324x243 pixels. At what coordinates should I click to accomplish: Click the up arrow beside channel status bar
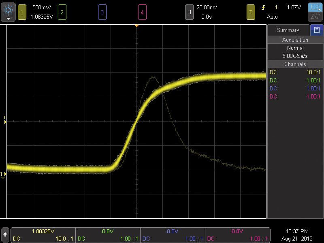click(5, 234)
